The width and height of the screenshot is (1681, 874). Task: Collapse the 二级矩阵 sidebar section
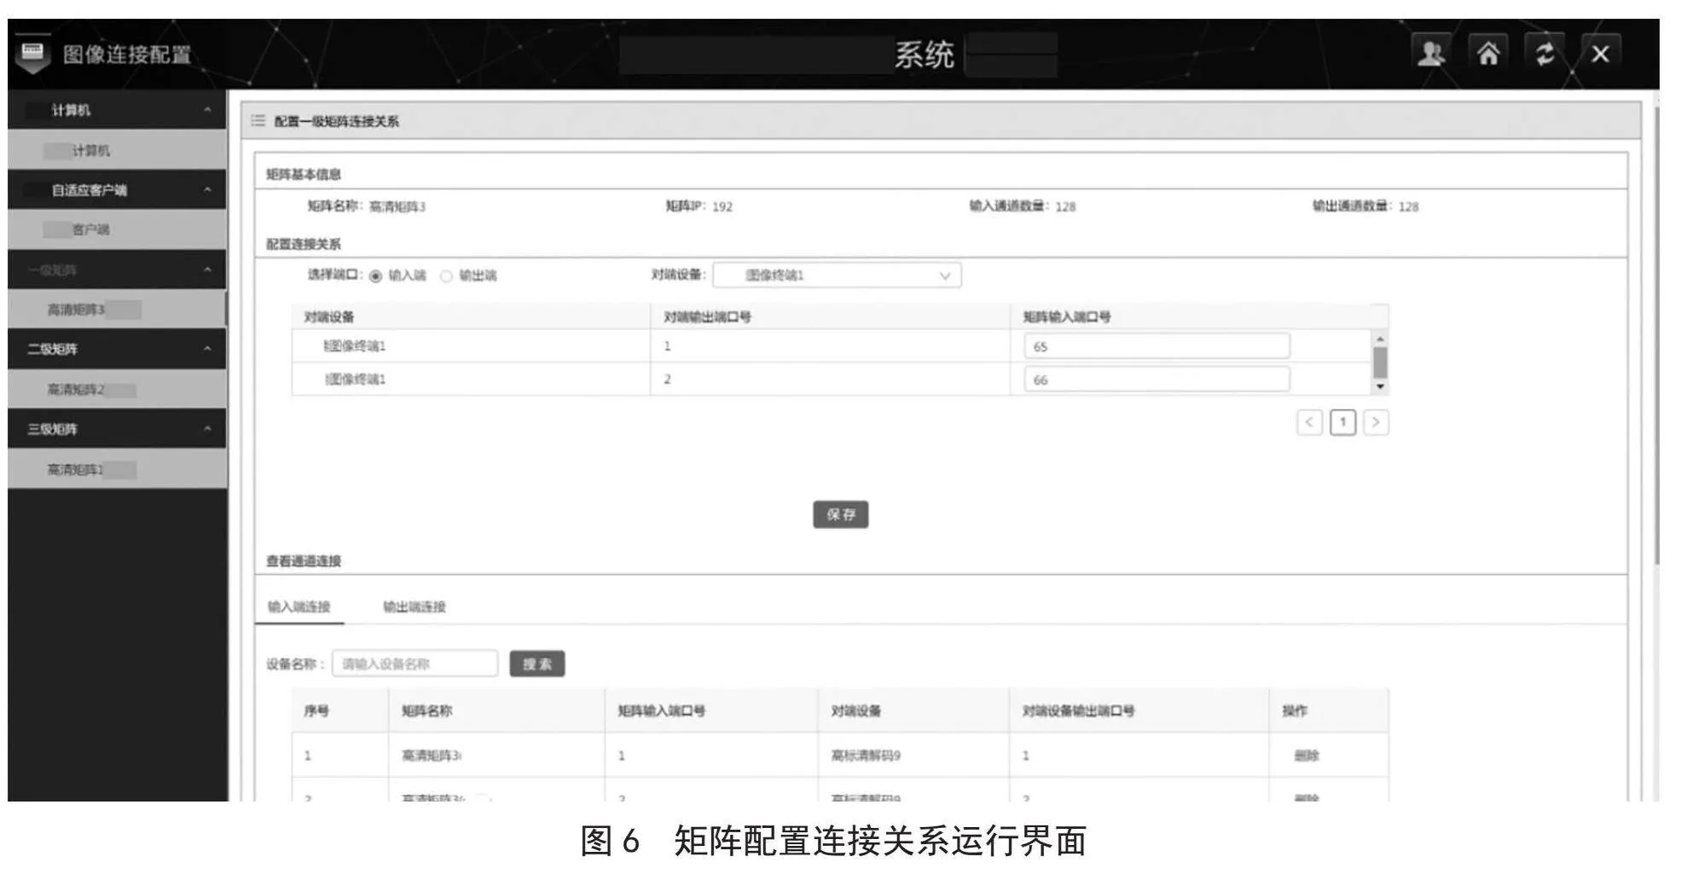tap(207, 350)
